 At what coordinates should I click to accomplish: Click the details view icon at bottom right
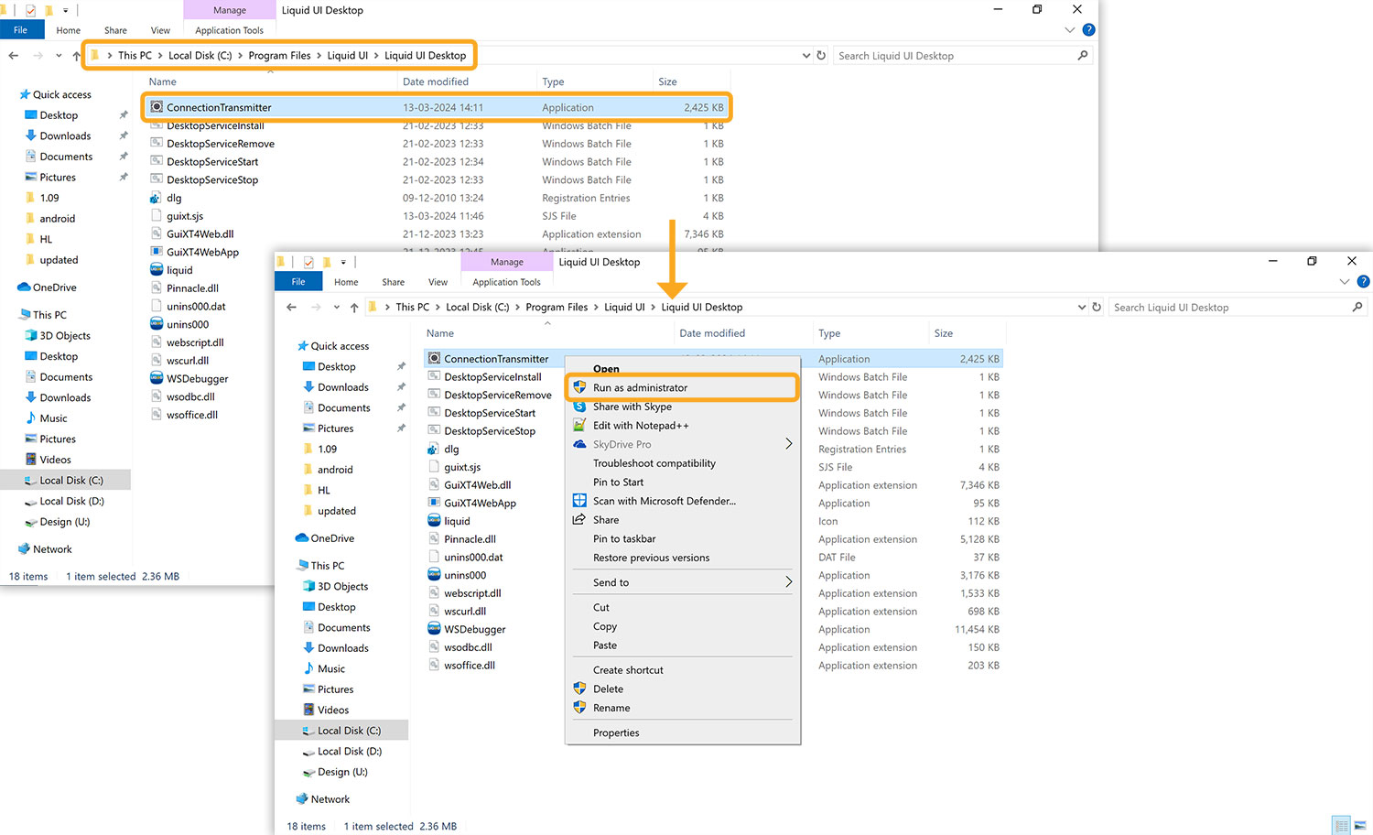click(1341, 826)
